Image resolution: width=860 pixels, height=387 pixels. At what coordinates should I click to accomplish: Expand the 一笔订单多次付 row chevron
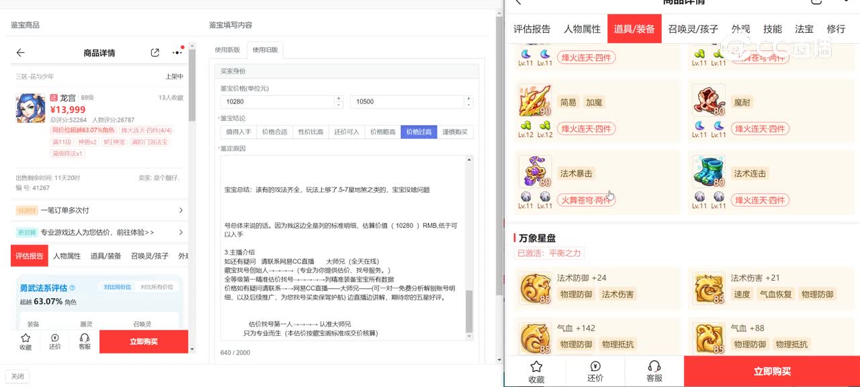point(181,210)
